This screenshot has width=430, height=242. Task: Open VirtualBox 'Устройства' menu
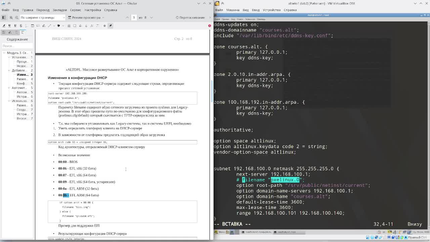271,10
